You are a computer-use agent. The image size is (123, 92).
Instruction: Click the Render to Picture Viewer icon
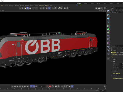[x=99, y=8]
